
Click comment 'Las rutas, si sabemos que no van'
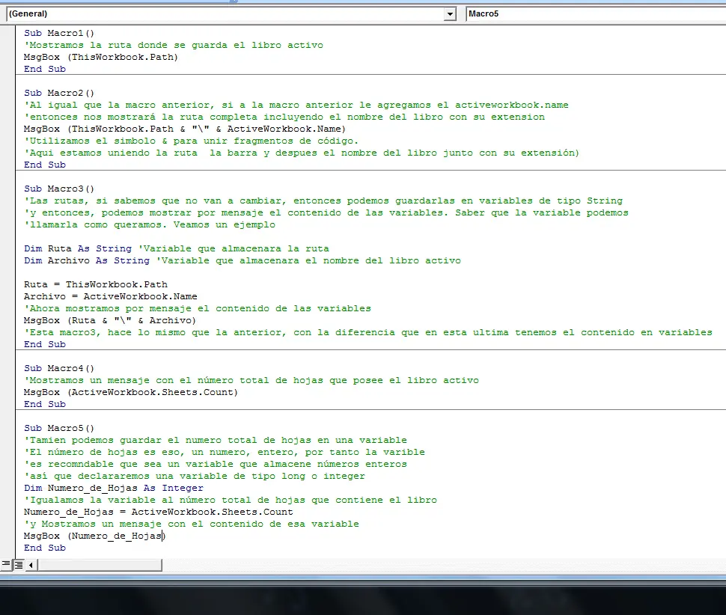pyautogui.click(x=323, y=201)
